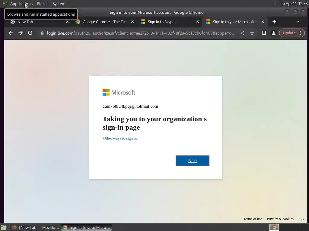Select the Sign in to your Microsoft account tab

point(234,22)
